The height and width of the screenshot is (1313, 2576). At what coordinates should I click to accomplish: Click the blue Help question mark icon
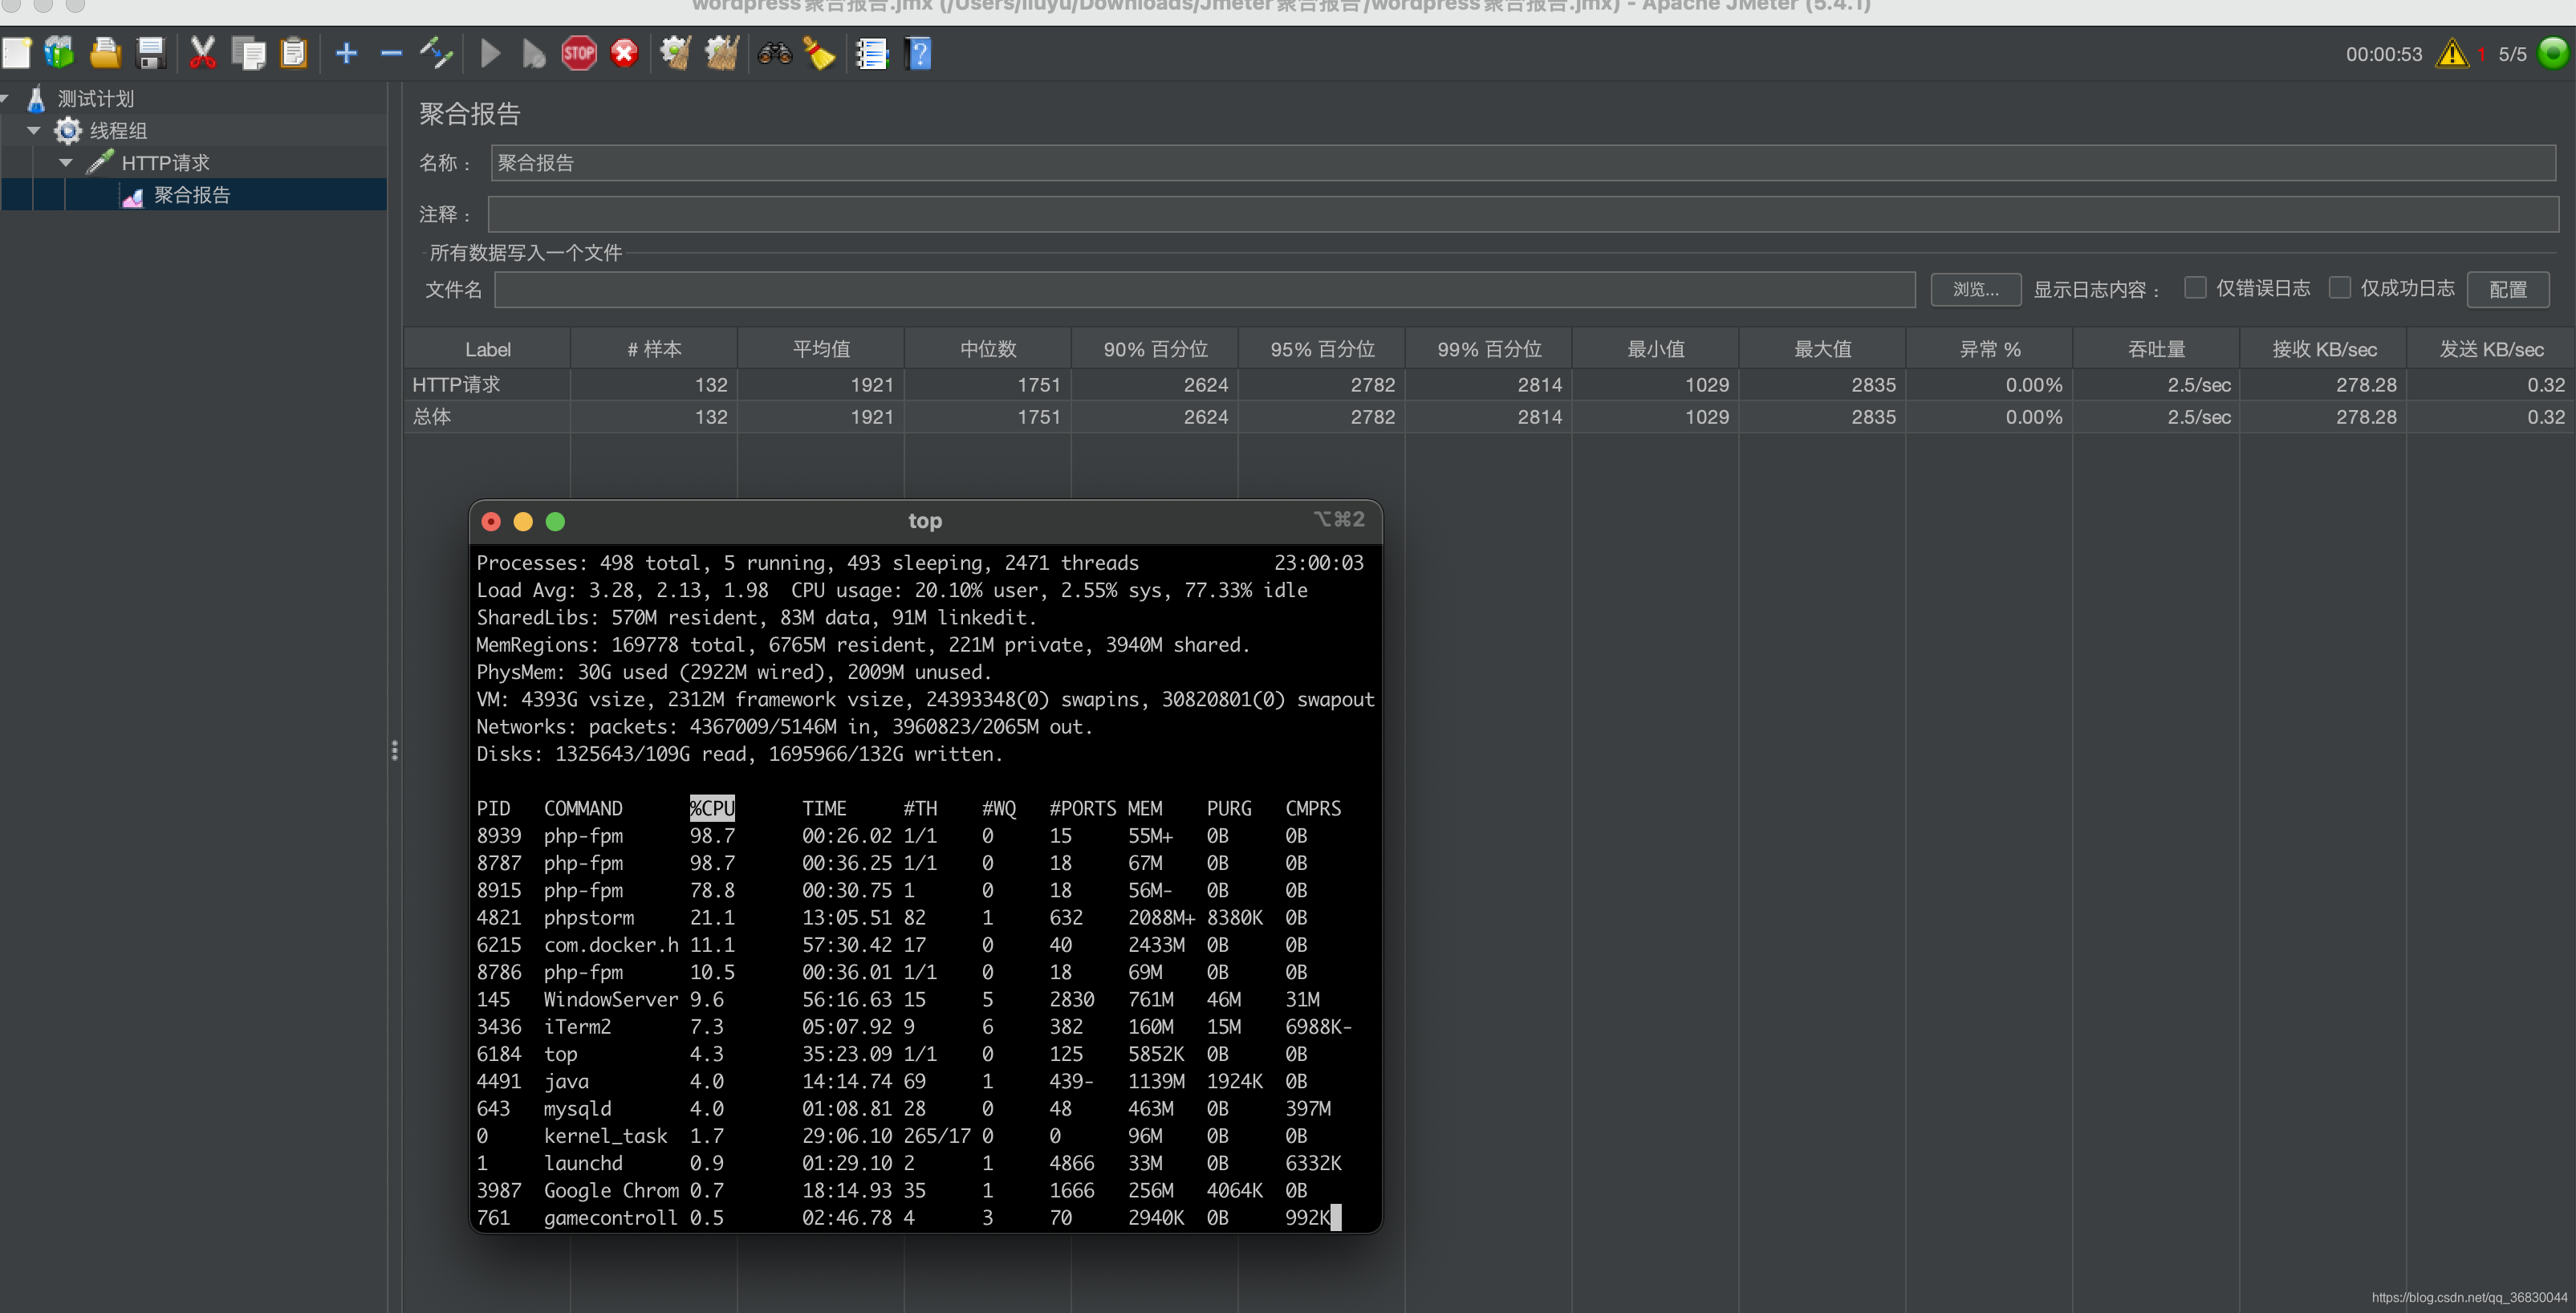pos(918,53)
